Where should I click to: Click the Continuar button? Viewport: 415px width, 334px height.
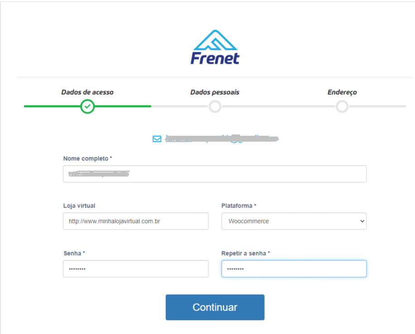[215, 307]
